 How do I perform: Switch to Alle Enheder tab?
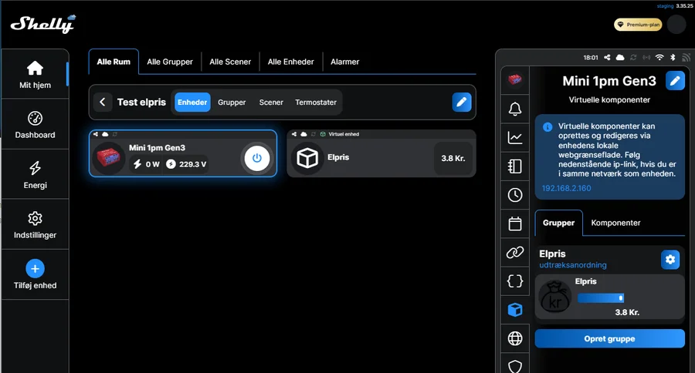click(291, 62)
